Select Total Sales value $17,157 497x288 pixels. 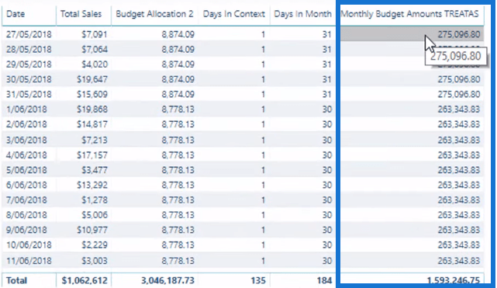click(92, 155)
